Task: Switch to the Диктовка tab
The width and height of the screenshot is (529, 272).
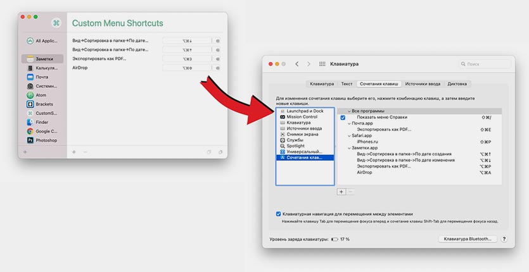Action: coord(457,83)
